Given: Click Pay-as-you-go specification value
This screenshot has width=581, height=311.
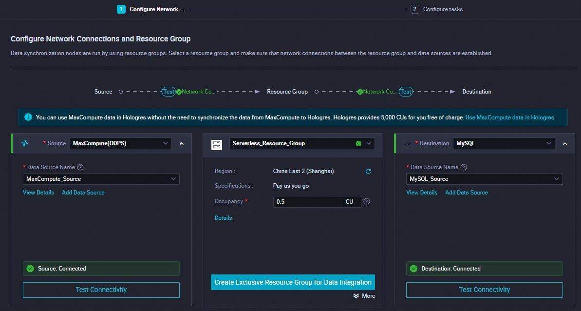Looking at the screenshot, I should [291, 185].
